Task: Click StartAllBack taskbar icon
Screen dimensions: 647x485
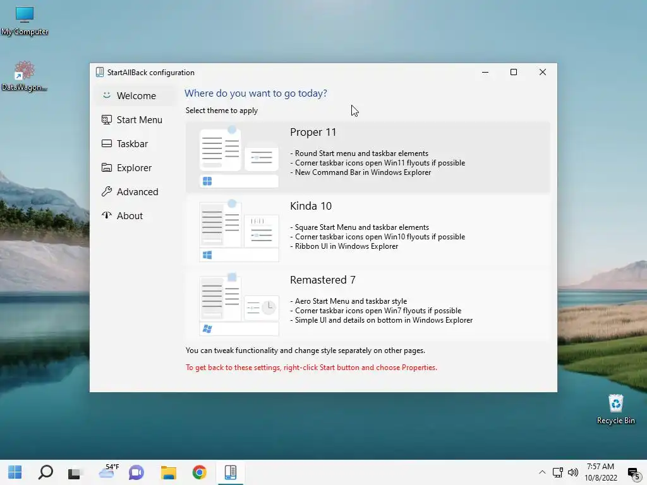Action: 230,472
